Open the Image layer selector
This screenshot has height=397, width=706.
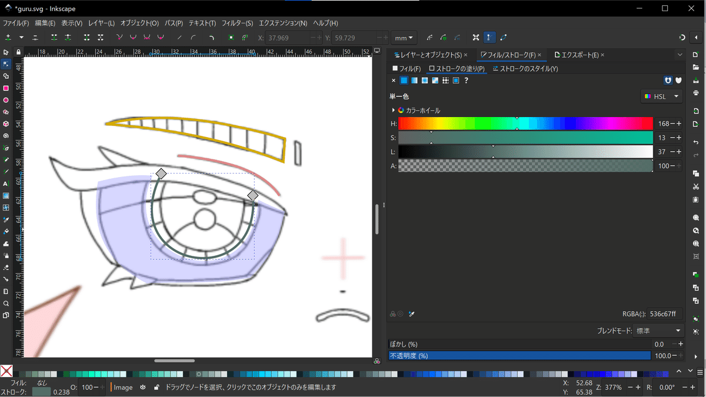pos(124,388)
